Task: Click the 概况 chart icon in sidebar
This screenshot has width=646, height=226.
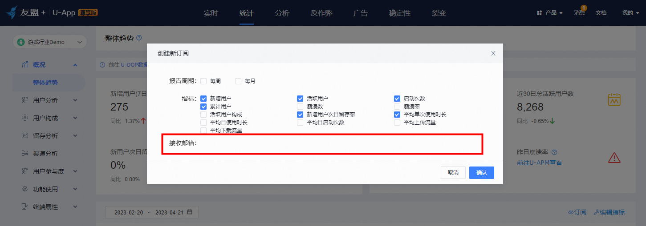Action: coord(25,65)
